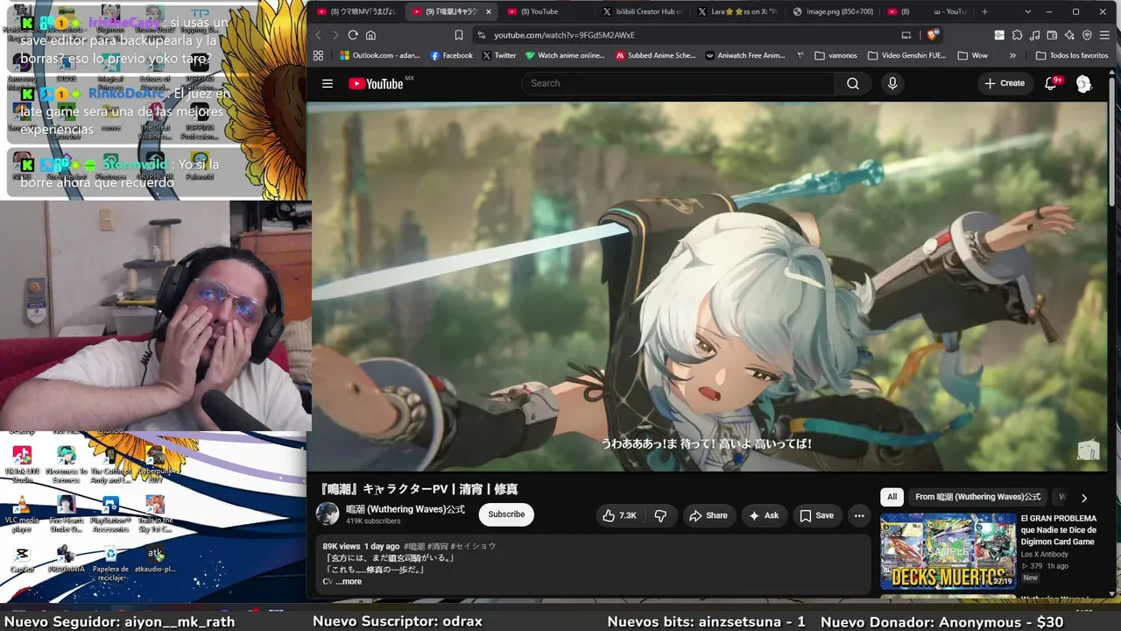
Task: Open the Watch anime online bookmark
Action: click(565, 55)
